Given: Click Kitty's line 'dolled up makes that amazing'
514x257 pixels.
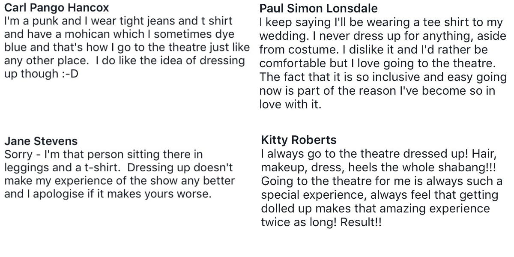Looking at the screenshot, I should [375, 209].
